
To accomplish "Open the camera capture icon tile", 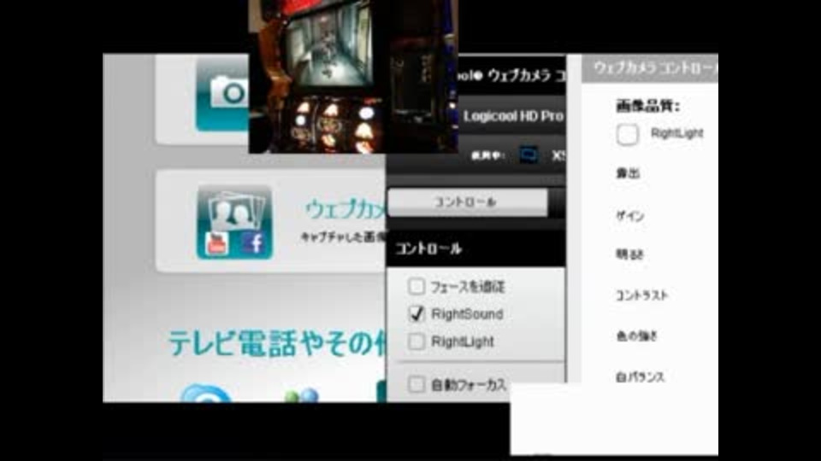I will (222, 95).
